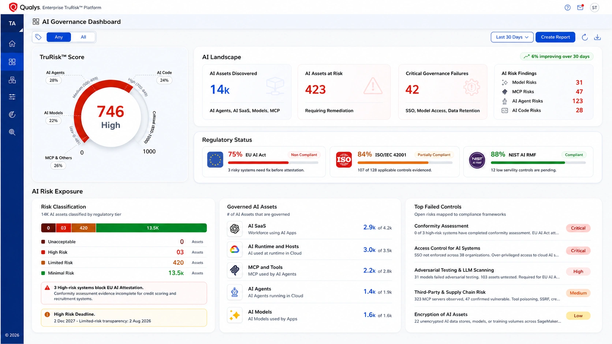Click the EU AI Act red progress bar
Screen dimensions: 612x344
tap(273, 163)
